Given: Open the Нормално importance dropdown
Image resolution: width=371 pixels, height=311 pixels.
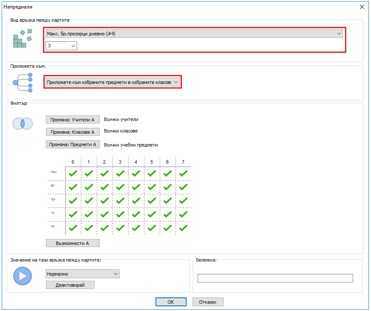Looking at the screenshot, I should pos(82,274).
